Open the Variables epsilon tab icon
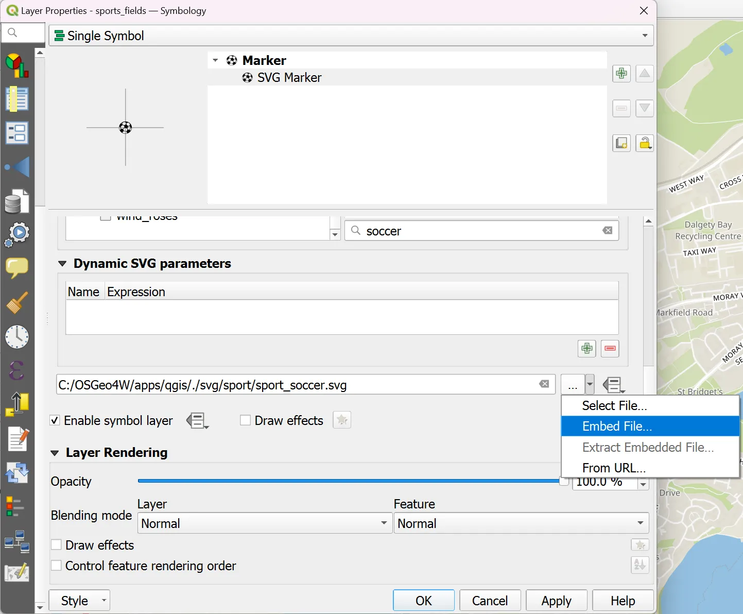Screen dimensions: 743x614 (x=17, y=370)
